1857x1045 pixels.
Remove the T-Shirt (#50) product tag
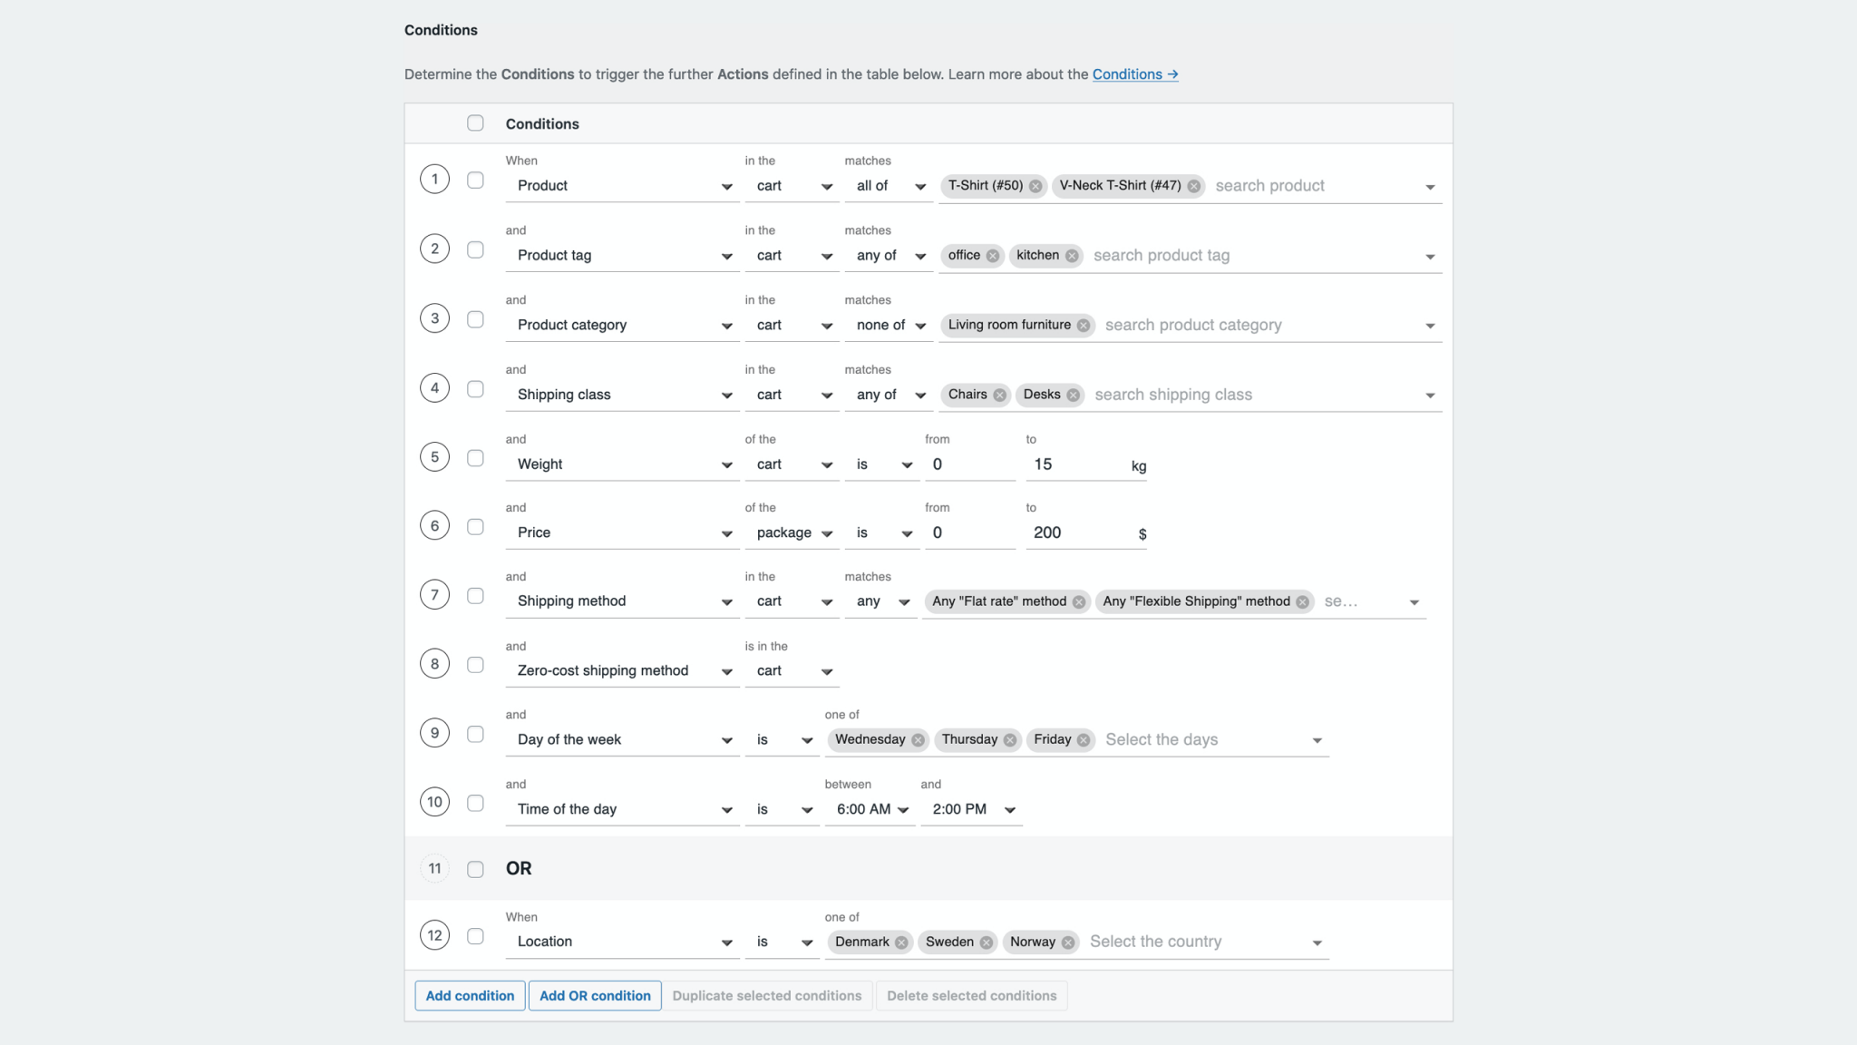coord(1035,185)
